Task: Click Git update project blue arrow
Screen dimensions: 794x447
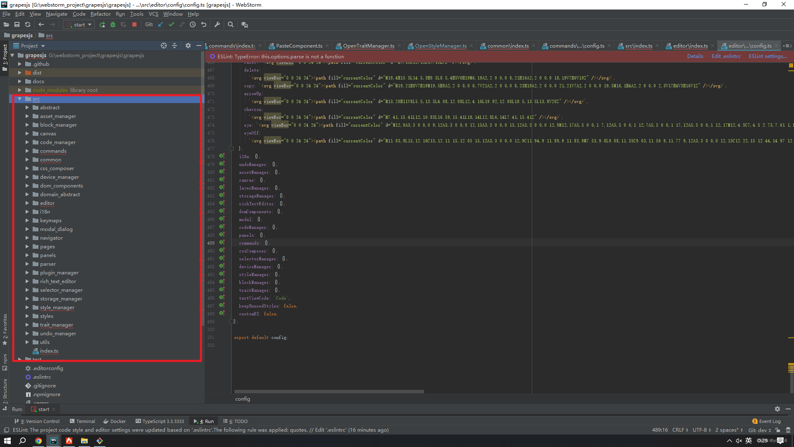Action: point(161,25)
